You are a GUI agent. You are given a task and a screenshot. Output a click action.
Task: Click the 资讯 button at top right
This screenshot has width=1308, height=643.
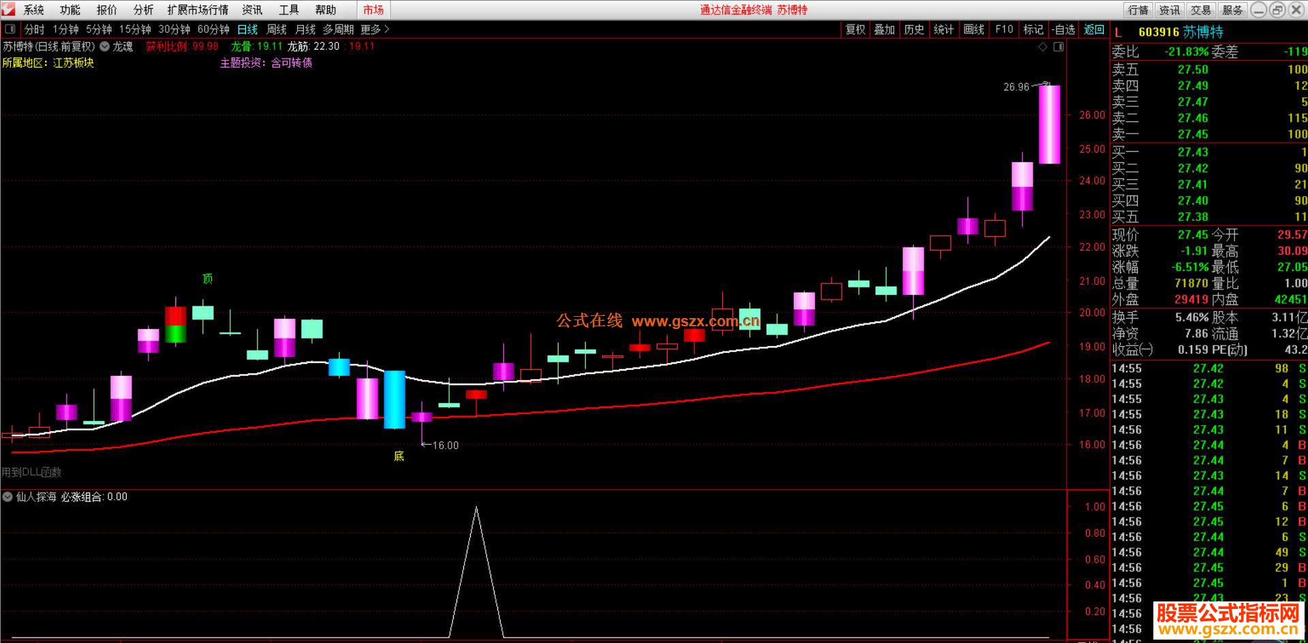click(x=1170, y=10)
